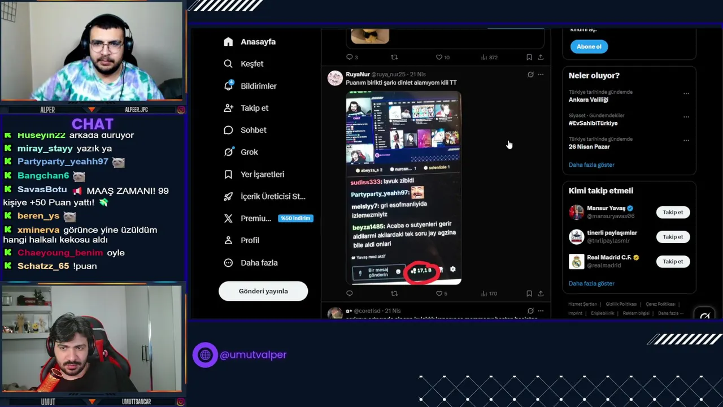Click the Gönderi yayınla button
The height and width of the screenshot is (407, 723).
click(263, 291)
